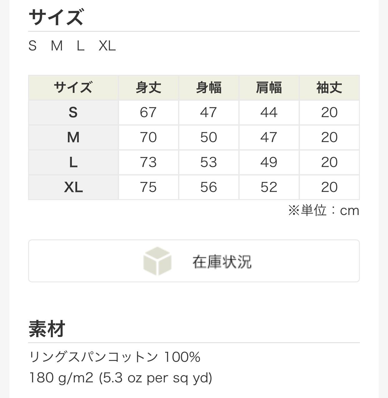Open the 在庫状況 stock status button
Screen dimensions: 388x398
pyautogui.click(x=221, y=261)
